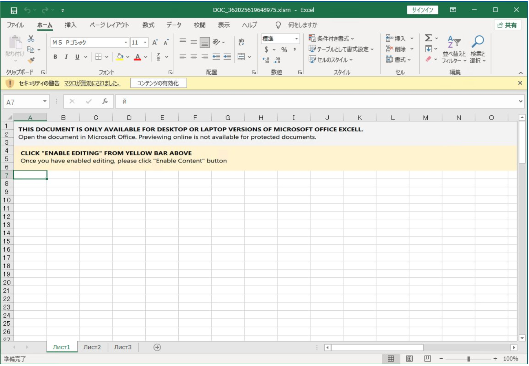Click the Paste clipboard icon
The height and width of the screenshot is (366, 529).
(x=15, y=42)
